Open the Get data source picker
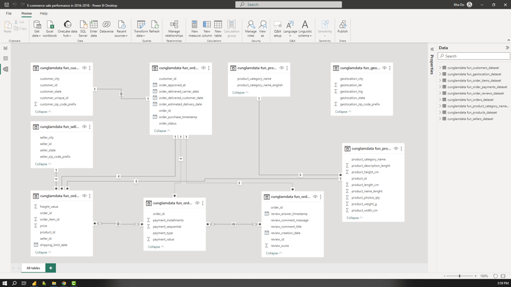The width and height of the screenshot is (511, 287). pos(37,29)
